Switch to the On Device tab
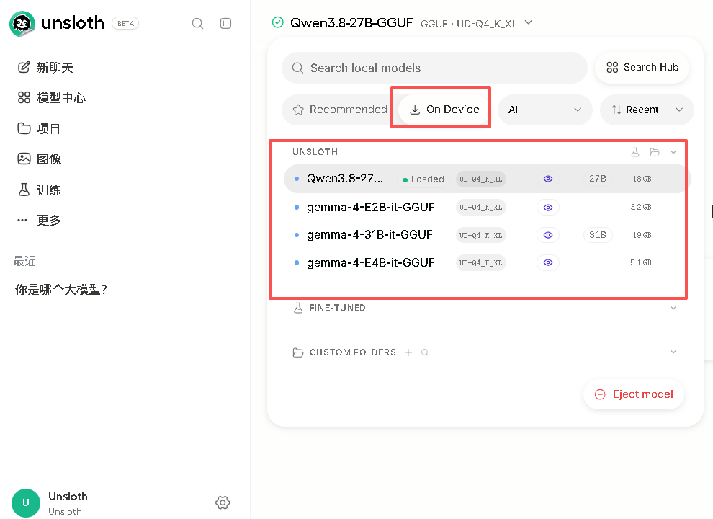The image size is (713, 519). tap(444, 110)
